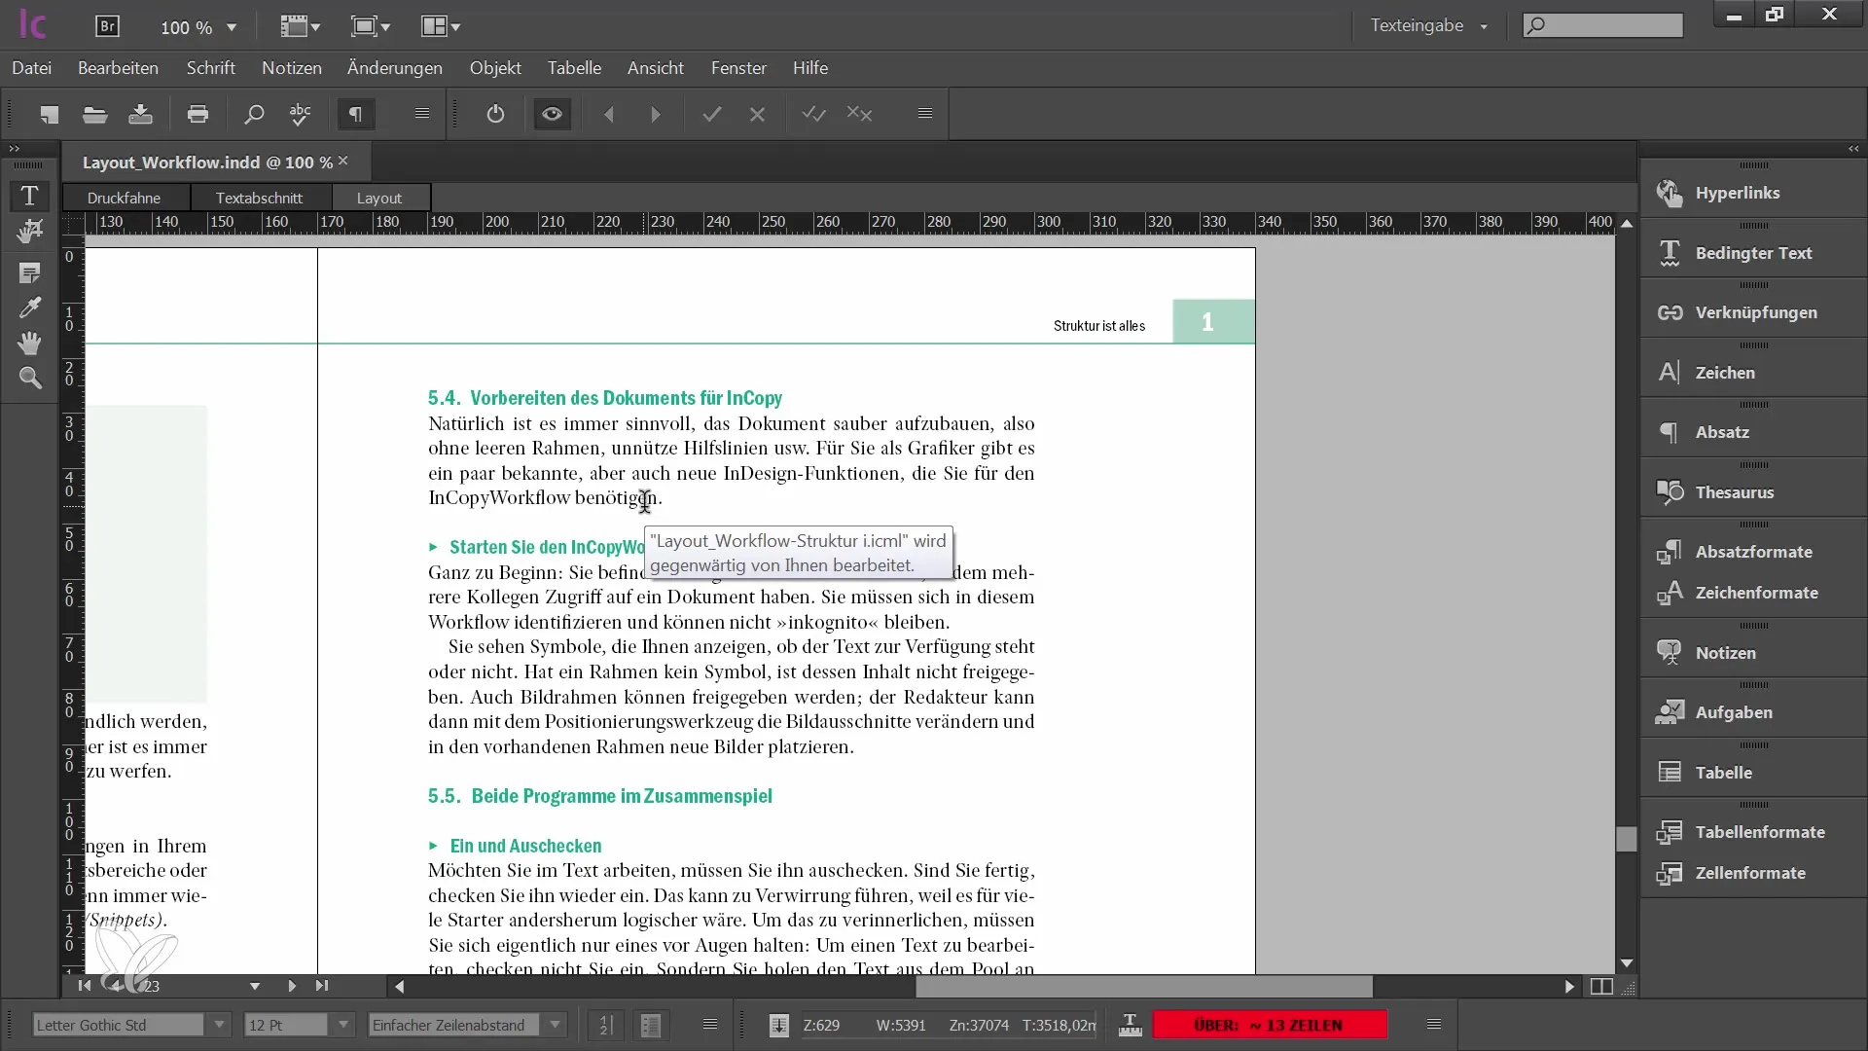This screenshot has width=1868, height=1051.
Task: Click the Zoom tool icon
Action: [x=29, y=380]
